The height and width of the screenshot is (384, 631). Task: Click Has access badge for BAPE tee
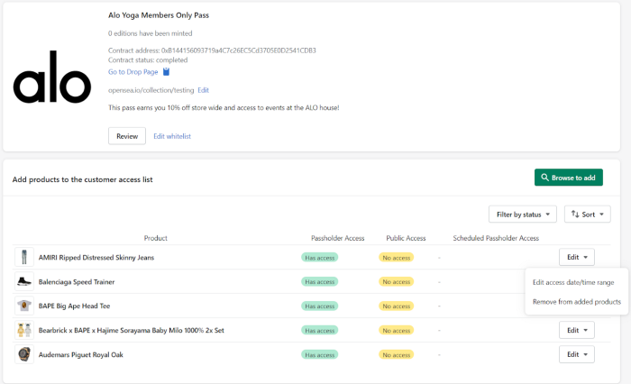click(x=319, y=306)
